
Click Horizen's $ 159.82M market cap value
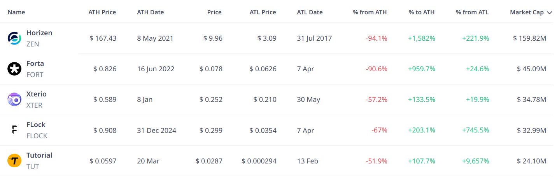coord(530,38)
